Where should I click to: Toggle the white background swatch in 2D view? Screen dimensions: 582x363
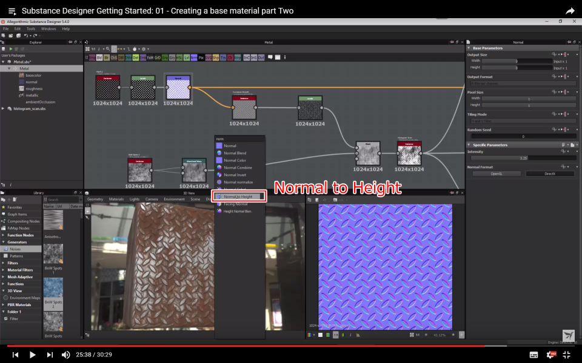320,335
